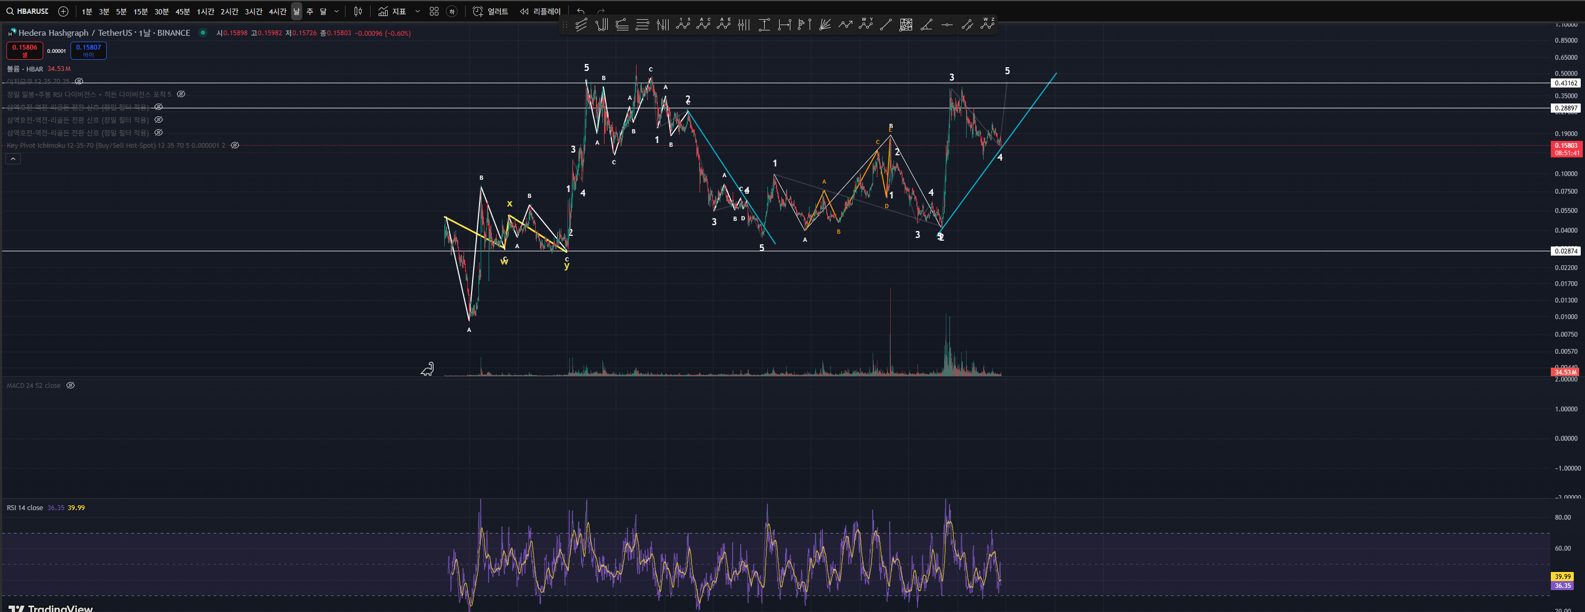Image resolution: width=1585 pixels, height=612 pixels.
Task: Click the redo arrow
Action: (601, 11)
